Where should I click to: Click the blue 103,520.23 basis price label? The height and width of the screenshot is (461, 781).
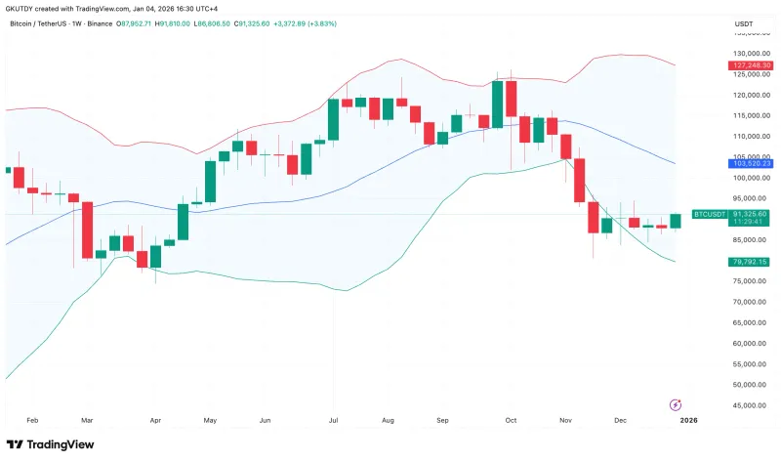(x=749, y=163)
